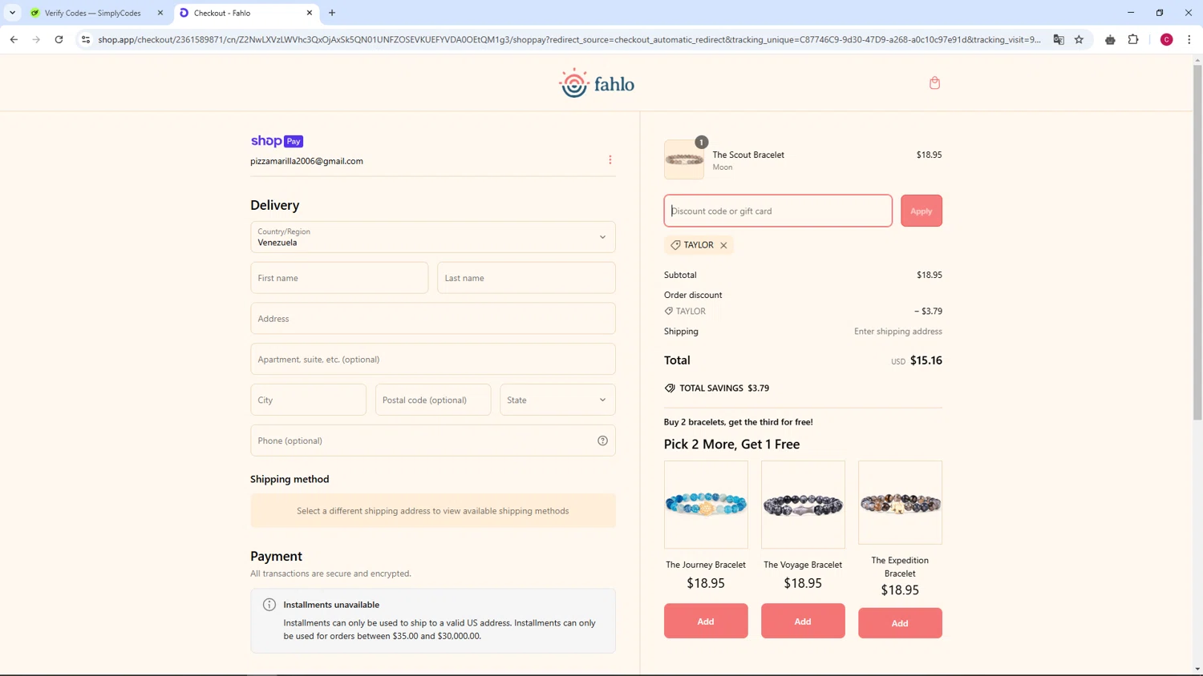Click the translate page icon
The width and height of the screenshot is (1203, 676).
click(1059, 39)
